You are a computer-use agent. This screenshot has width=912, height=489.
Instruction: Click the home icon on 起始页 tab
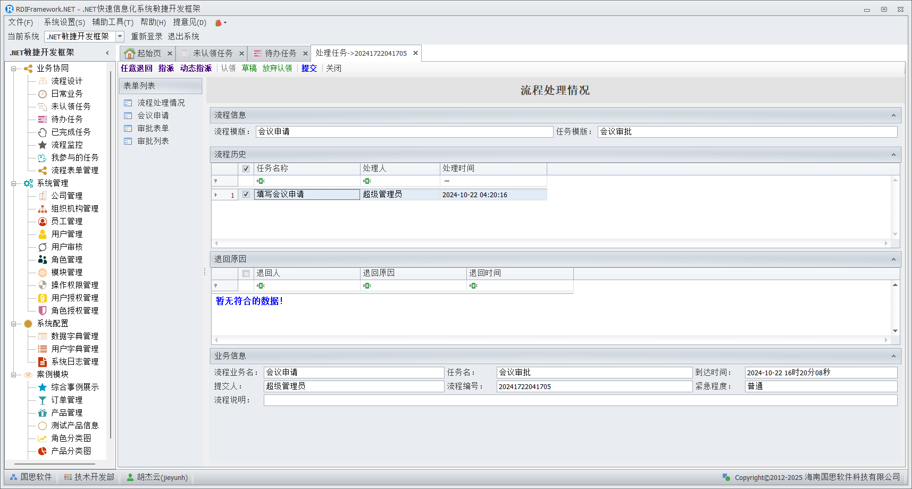[129, 54]
